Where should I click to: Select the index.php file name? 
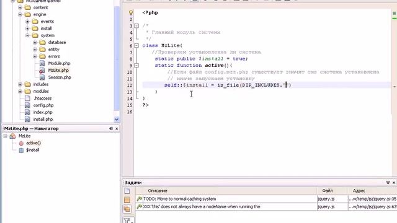[x=43, y=112]
